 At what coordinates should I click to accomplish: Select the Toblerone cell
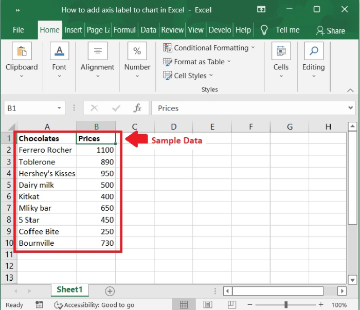coord(47,162)
